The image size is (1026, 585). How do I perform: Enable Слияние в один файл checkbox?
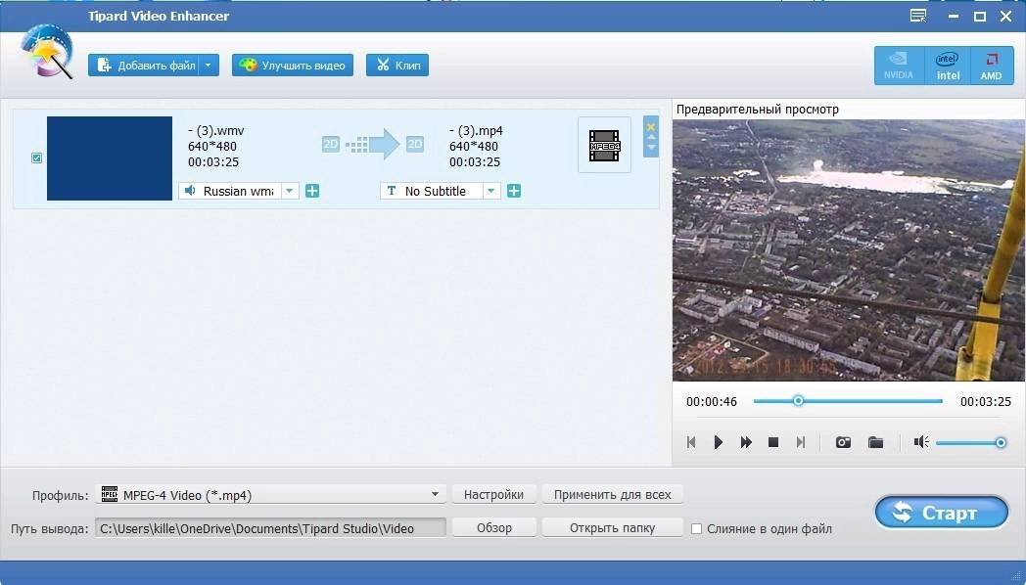point(697,529)
